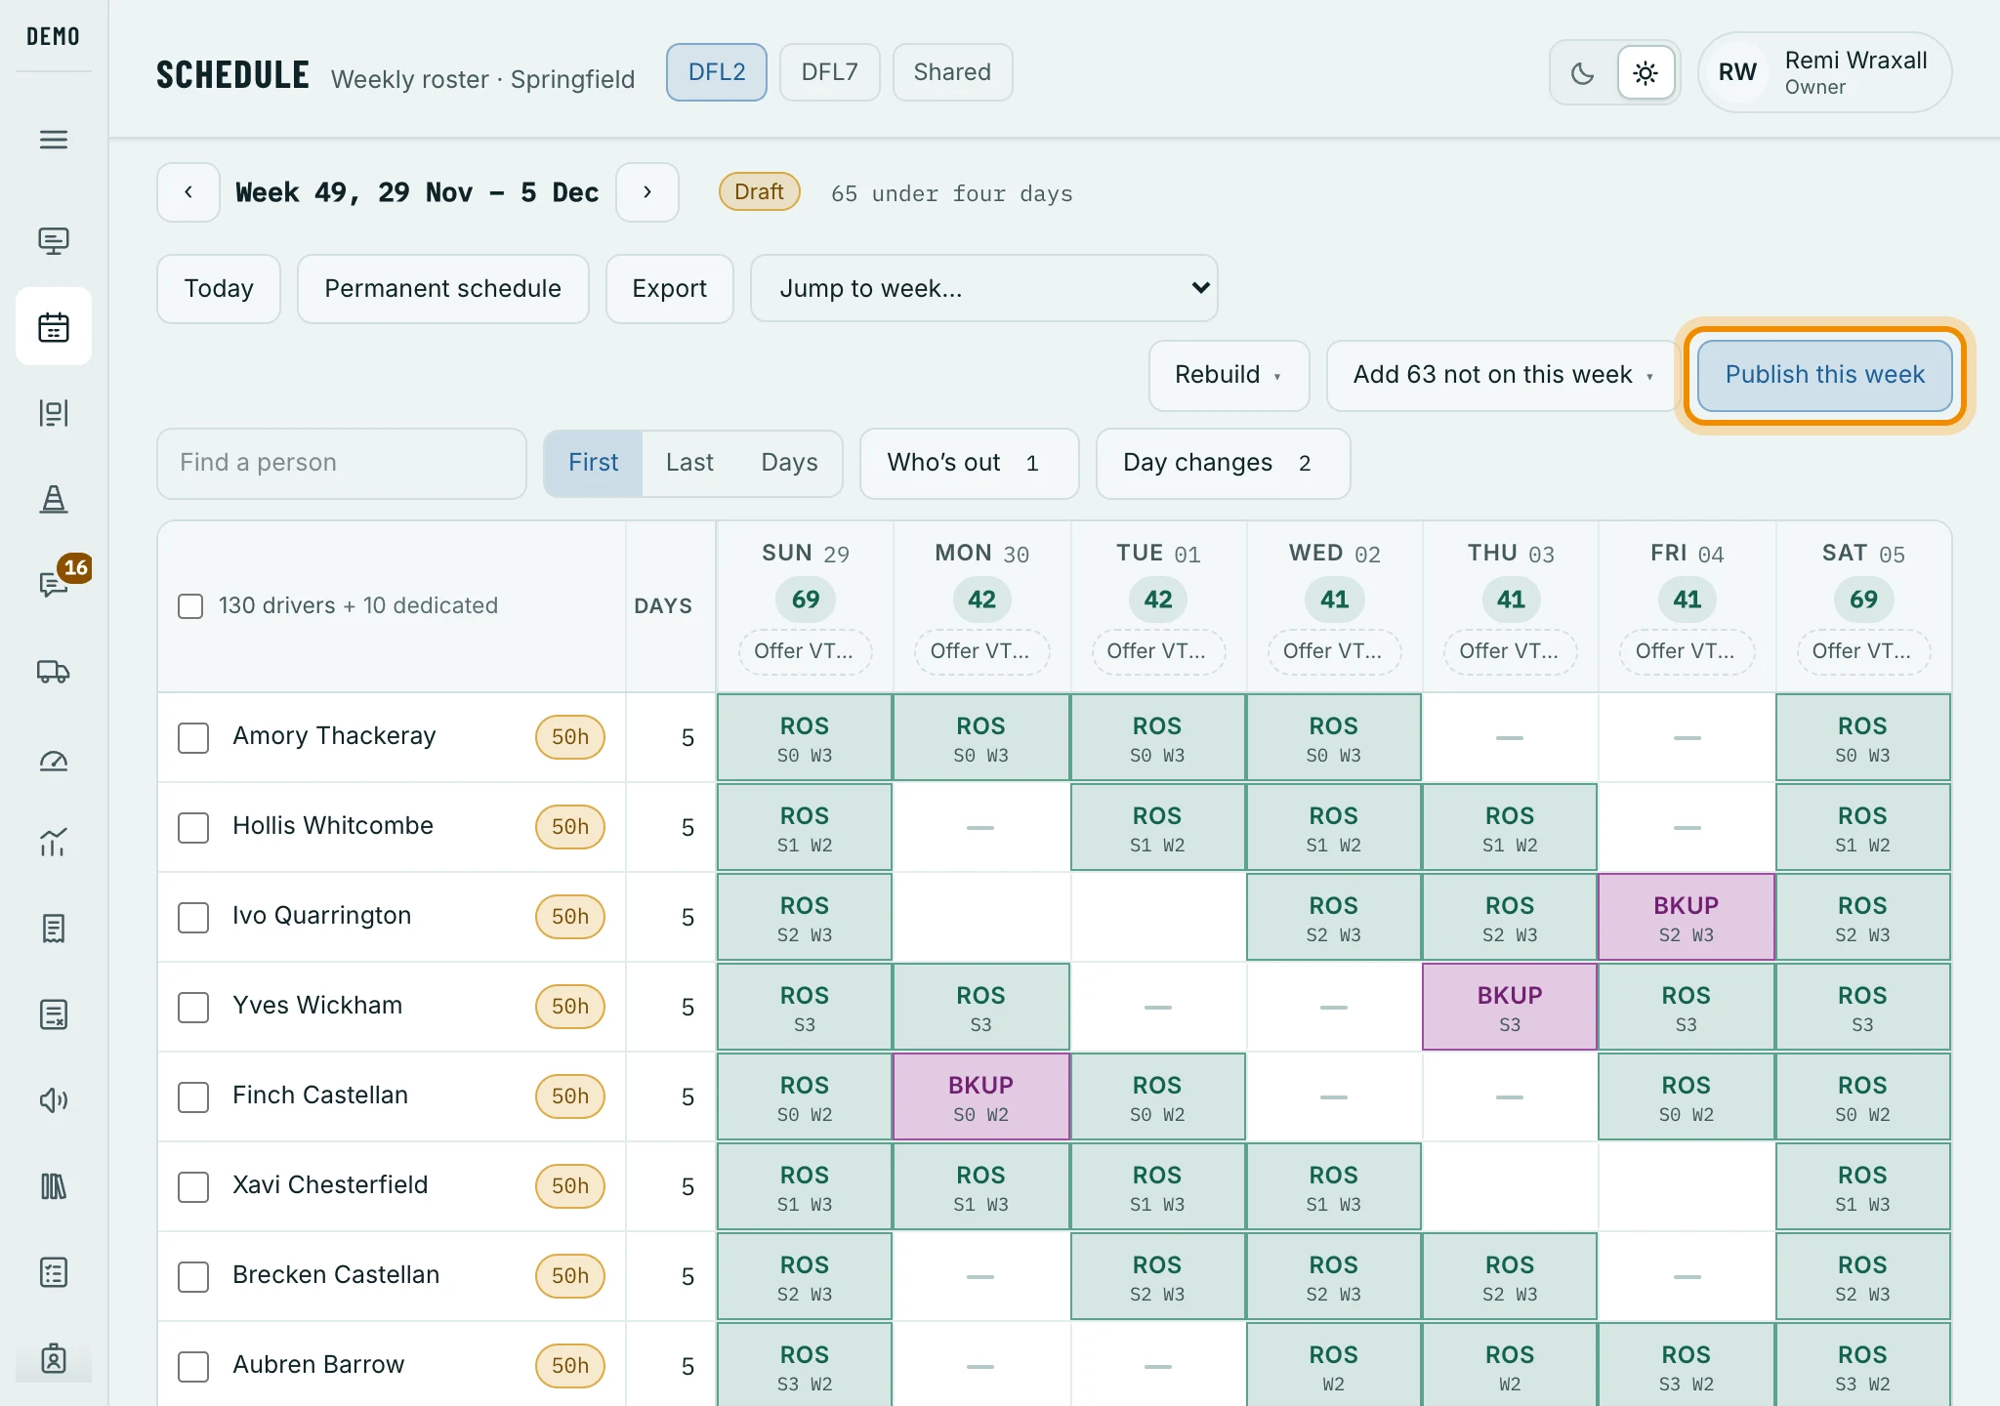Select the calendar schedule sidebar icon

coord(54,327)
